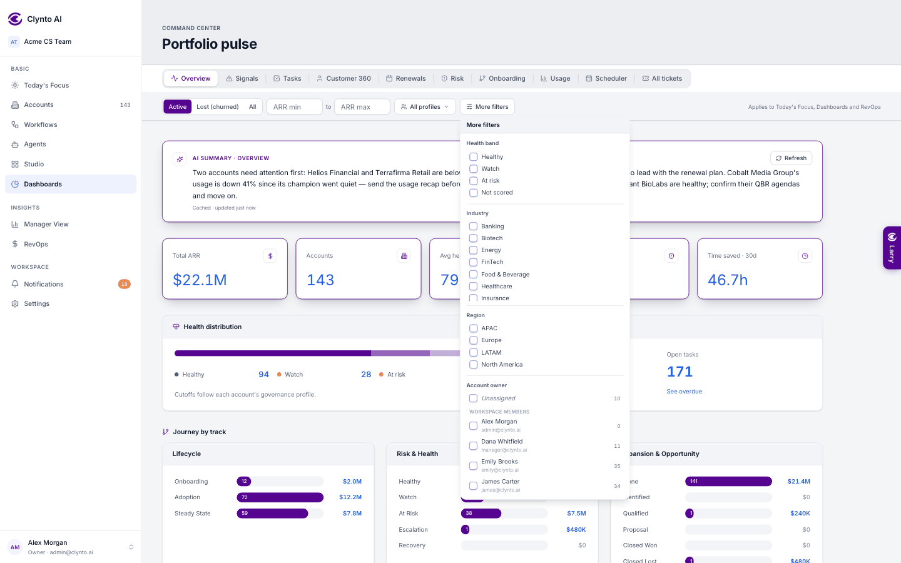Focus the ARR max input
Viewport: 901px width, 563px height.
pyautogui.click(x=362, y=107)
